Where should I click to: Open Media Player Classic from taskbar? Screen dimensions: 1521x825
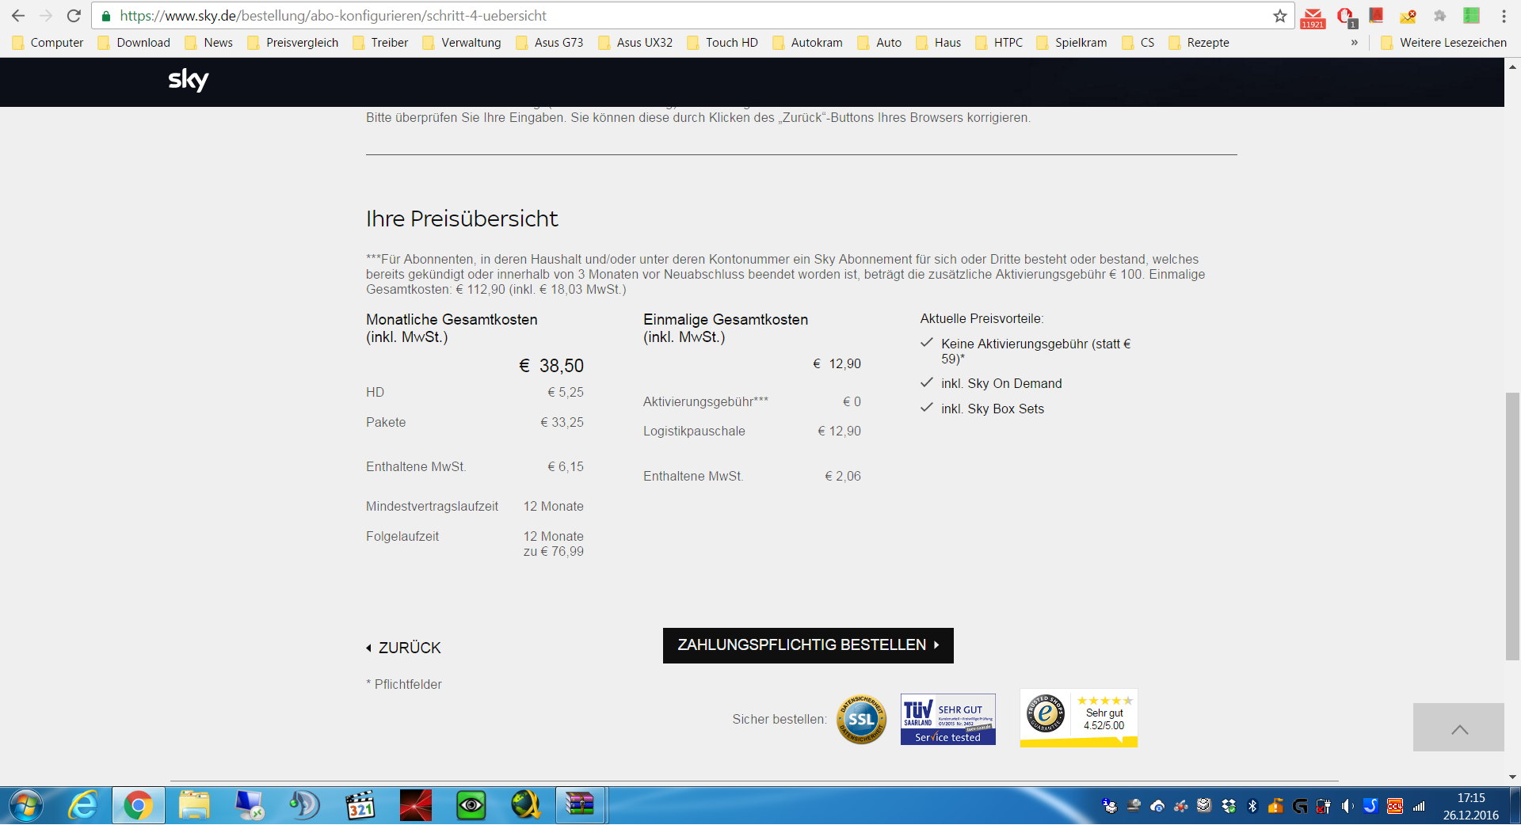(360, 806)
